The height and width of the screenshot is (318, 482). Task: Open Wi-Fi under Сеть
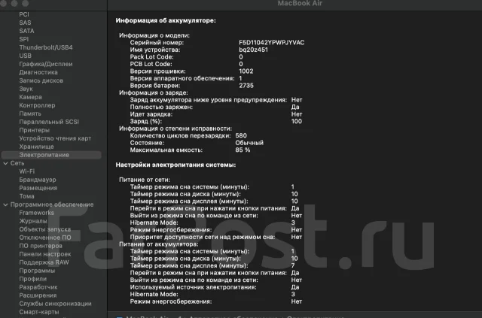(x=27, y=171)
